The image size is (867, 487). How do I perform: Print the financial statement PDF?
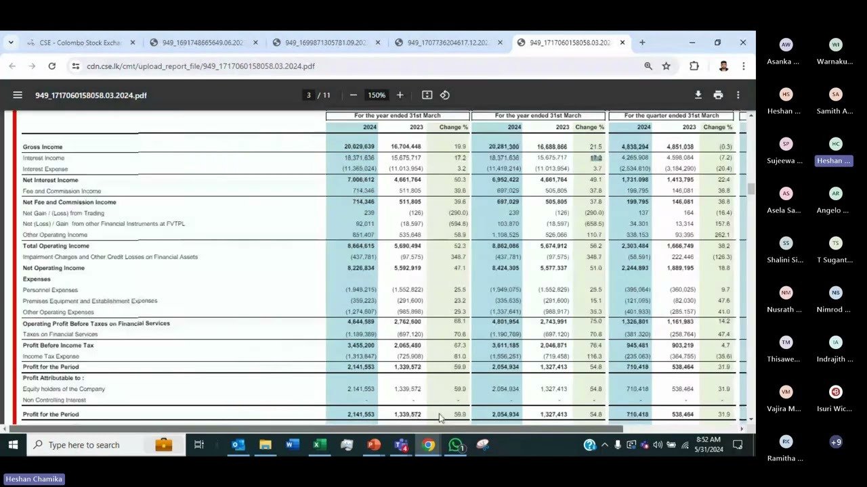click(718, 95)
